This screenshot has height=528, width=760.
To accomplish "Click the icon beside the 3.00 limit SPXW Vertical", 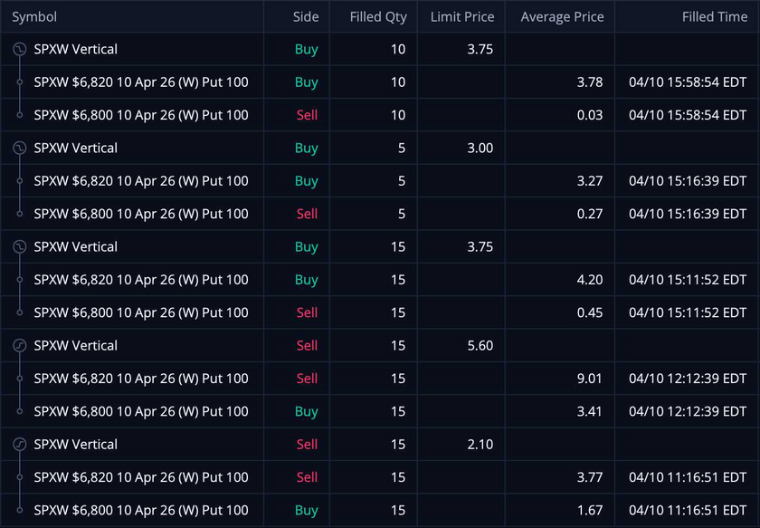I will [x=19, y=149].
